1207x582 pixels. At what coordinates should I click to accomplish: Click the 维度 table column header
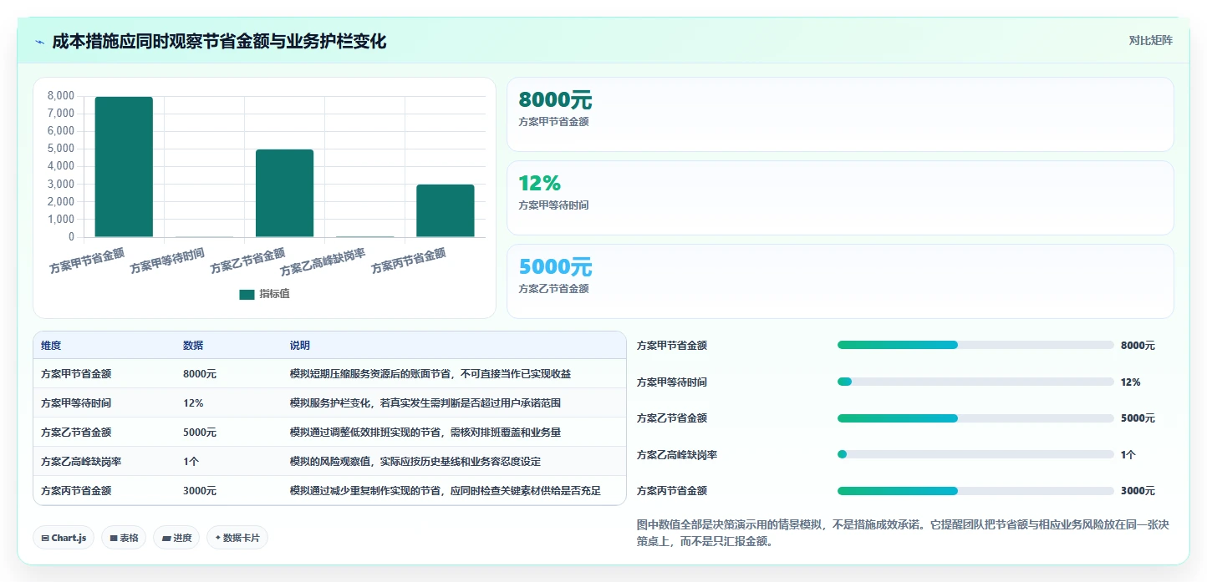[51, 346]
